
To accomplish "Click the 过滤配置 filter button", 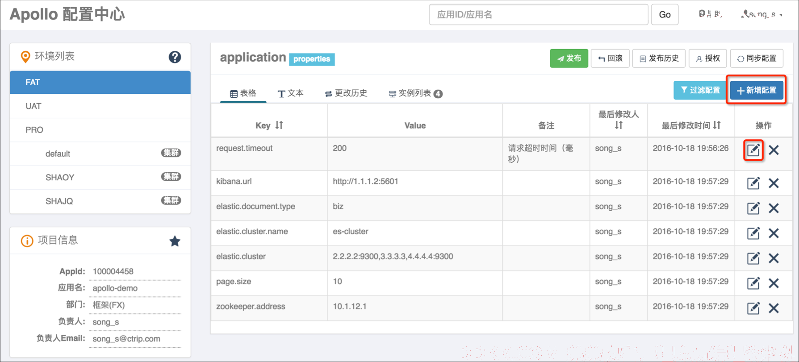I will pyautogui.click(x=700, y=90).
